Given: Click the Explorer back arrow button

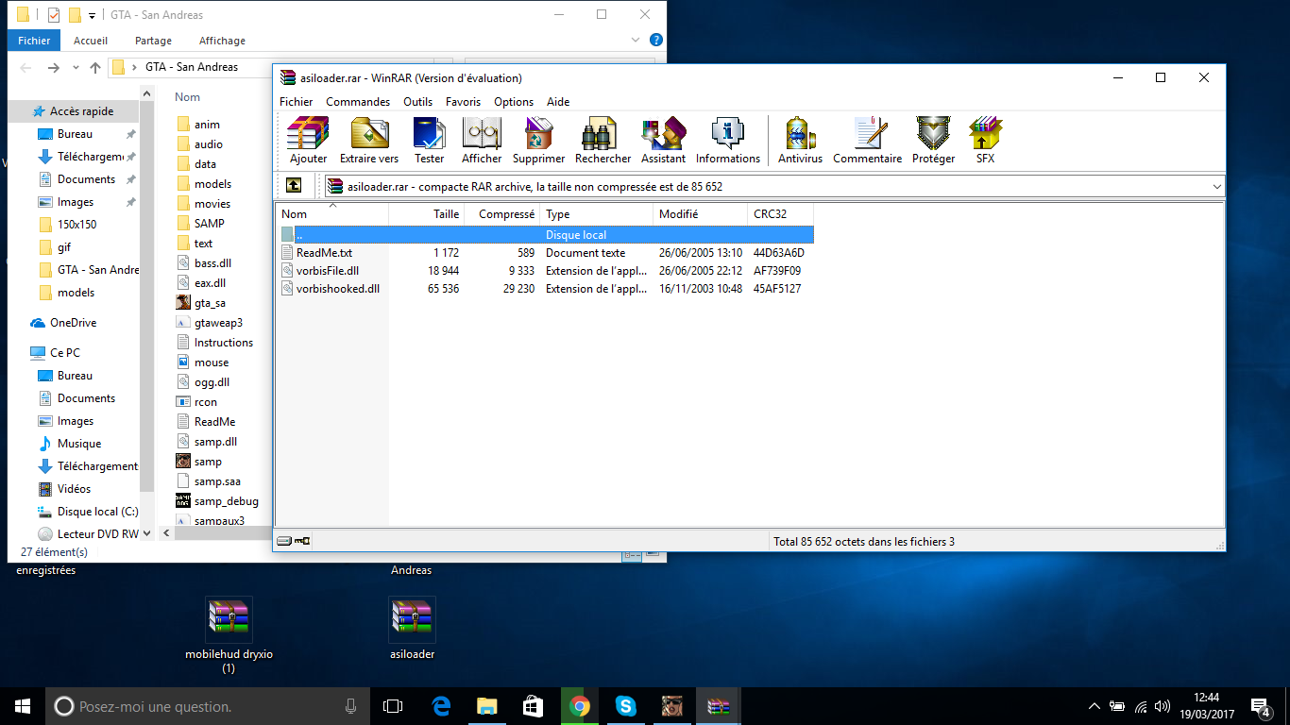Looking at the screenshot, I should coord(25,68).
